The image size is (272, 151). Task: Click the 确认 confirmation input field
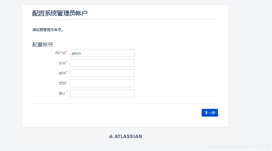click(x=102, y=93)
